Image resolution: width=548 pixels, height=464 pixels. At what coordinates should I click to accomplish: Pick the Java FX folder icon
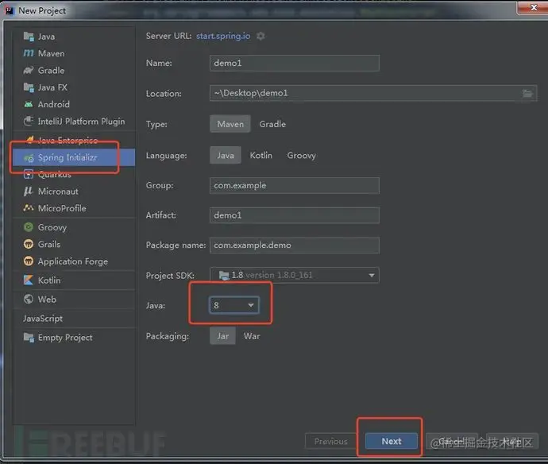[x=29, y=87]
